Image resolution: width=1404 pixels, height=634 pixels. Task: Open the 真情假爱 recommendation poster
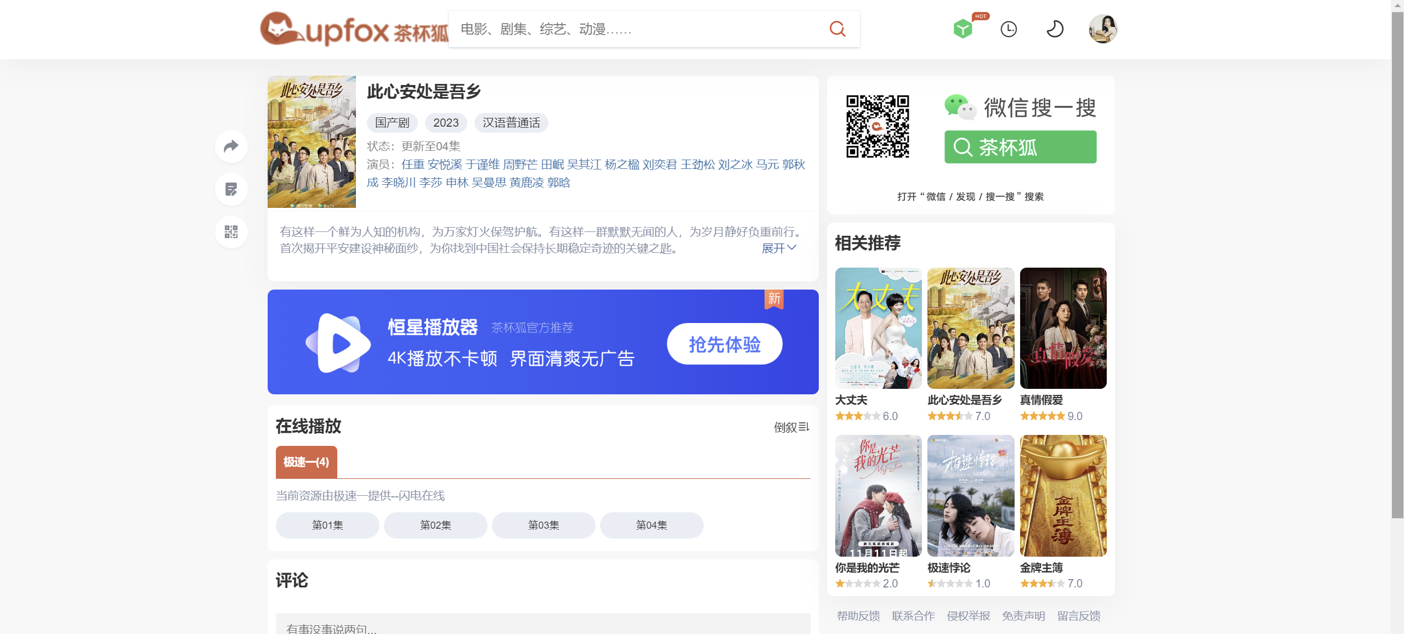pos(1063,328)
